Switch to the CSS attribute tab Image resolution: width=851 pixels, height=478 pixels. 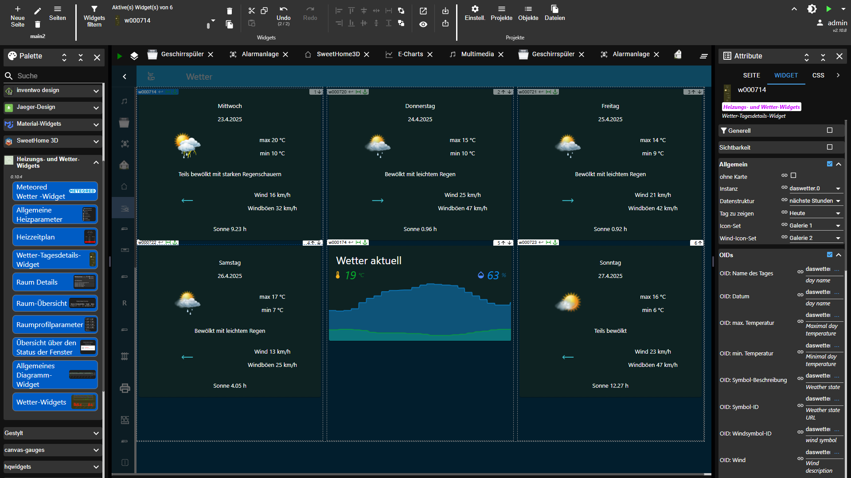(818, 75)
